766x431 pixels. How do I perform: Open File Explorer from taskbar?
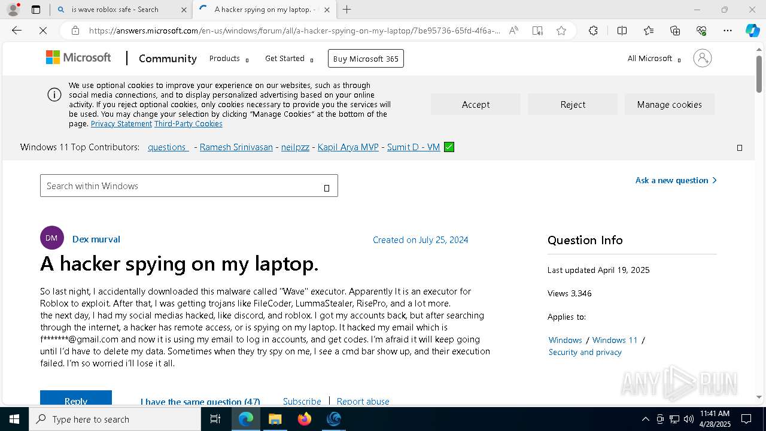point(275,419)
